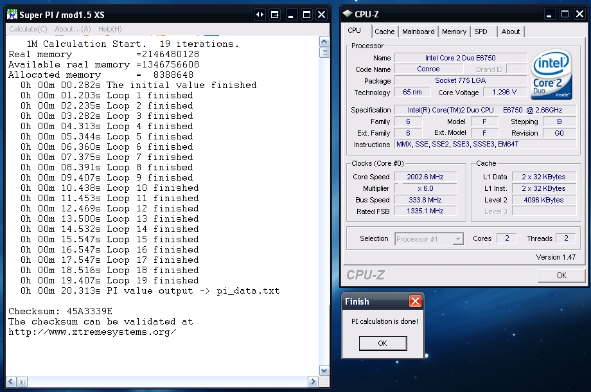Maximize the CPU-Z window
591x392 pixels.
coord(565,13)
